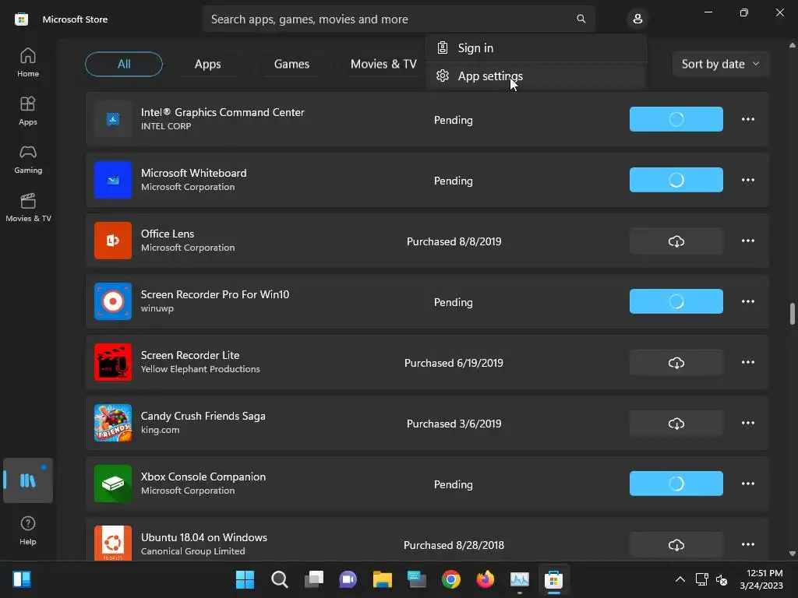Click the scrollbar down arrow
The width and height of the screenshot is (798, 598).
coord(792,554)
